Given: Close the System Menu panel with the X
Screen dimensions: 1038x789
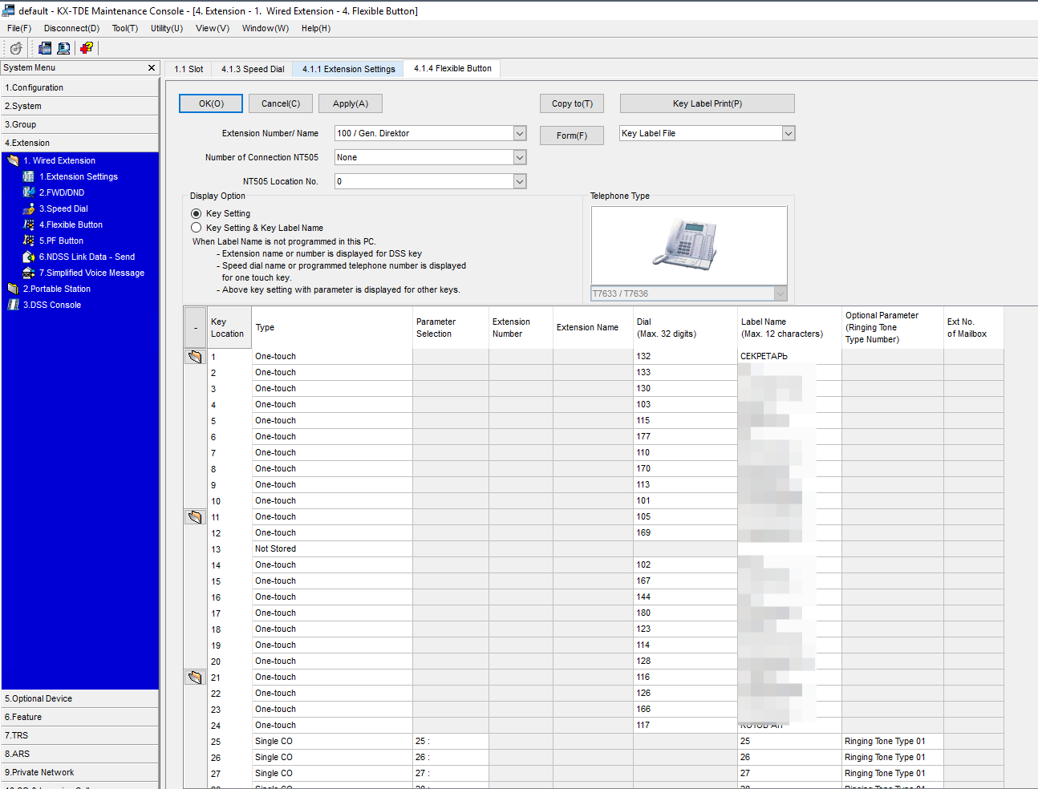Looking at the screenshot, I should tap(152, 68).
